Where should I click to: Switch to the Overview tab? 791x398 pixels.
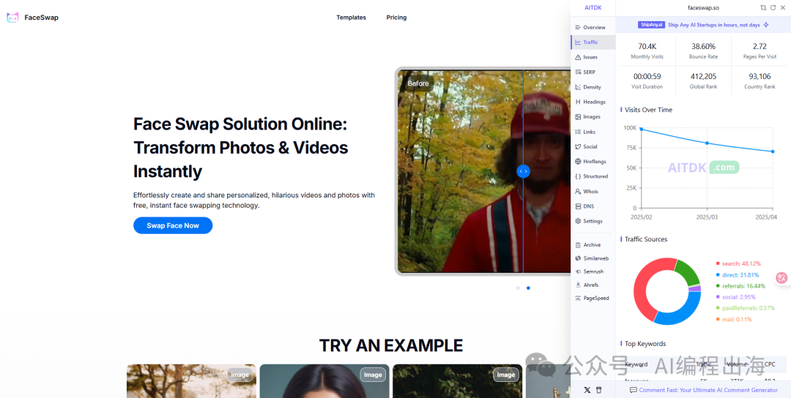click(x=593, y=27)
